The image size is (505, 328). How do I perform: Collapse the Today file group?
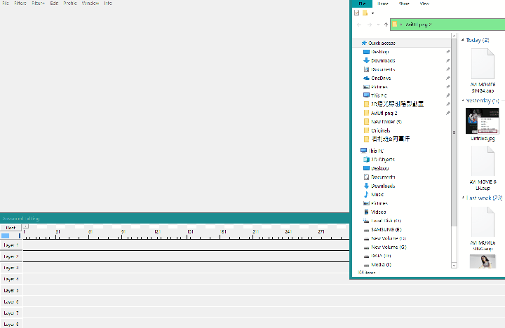coord(463,40)
